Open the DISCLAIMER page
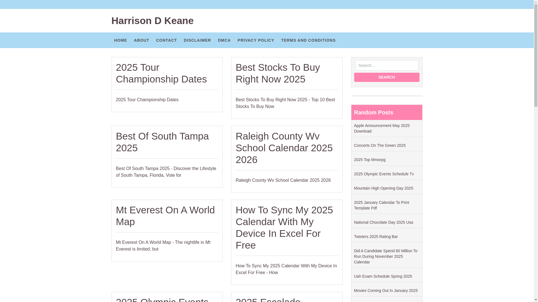Screen dimensions: 538x302 pos(197,40)
